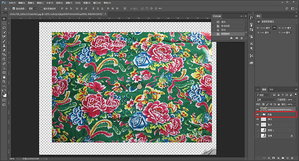Viewport: 299px width, 161px height.
Task: Lock transparent pixels icon in Layers
Action: point(263,105)
